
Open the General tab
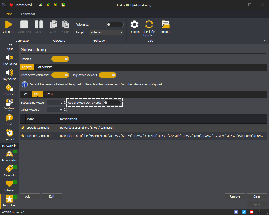[x=27, y=67]
